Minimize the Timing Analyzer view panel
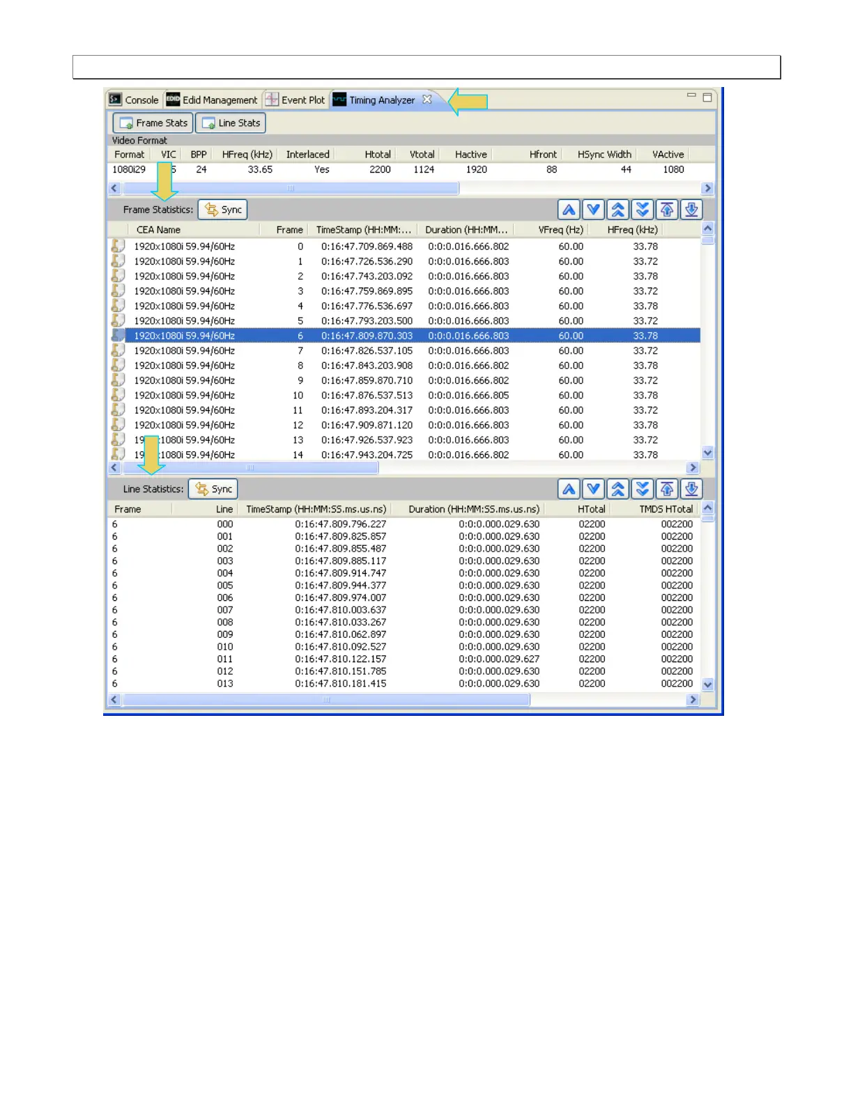Screen dimensions: 853x1103 click(x=691, y=95)
